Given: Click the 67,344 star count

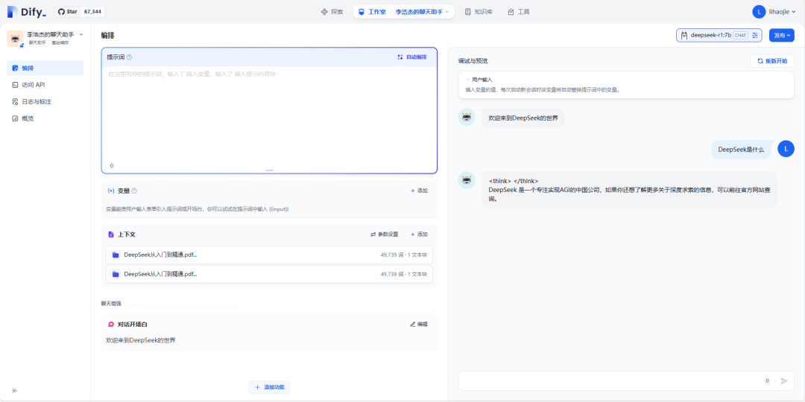Looking at the screenshot, I should point(93,12).
